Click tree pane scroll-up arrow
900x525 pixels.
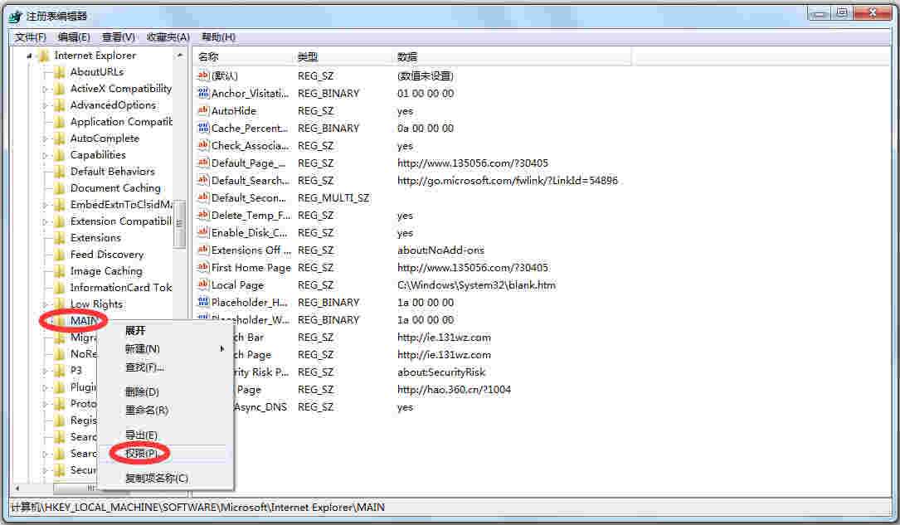pyautogui.click(x=180, y=56)
